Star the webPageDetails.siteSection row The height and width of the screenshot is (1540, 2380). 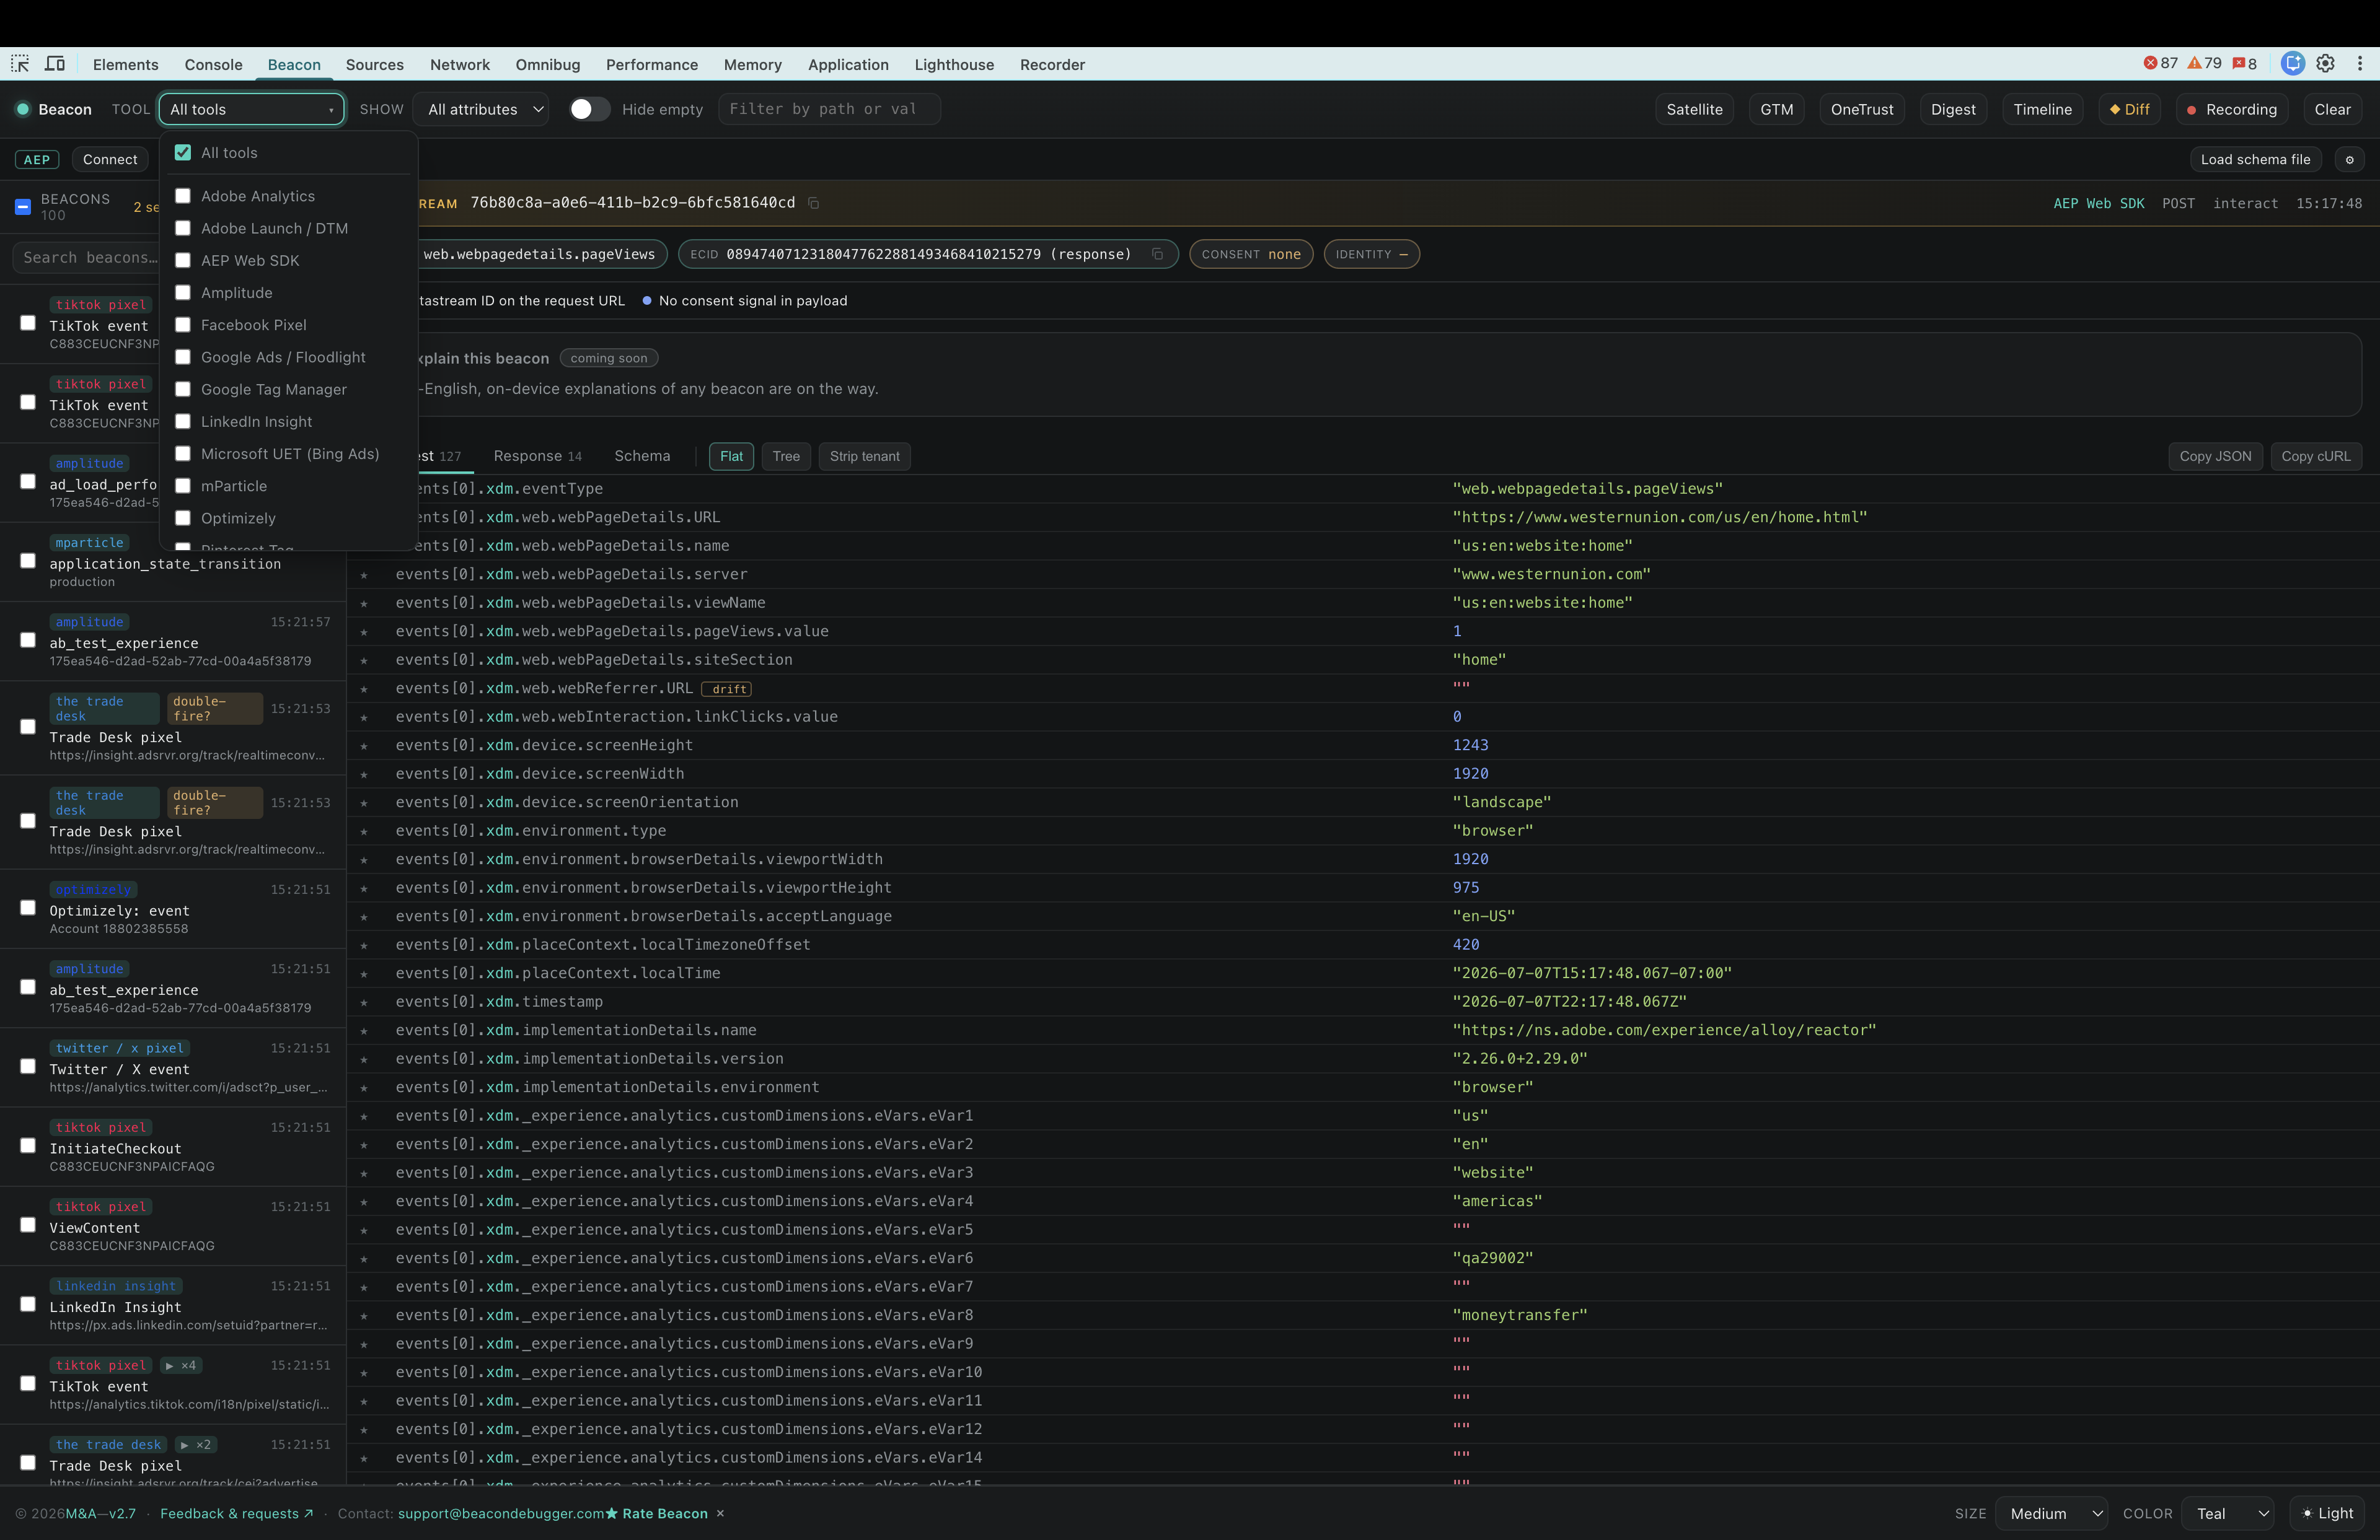364,660
